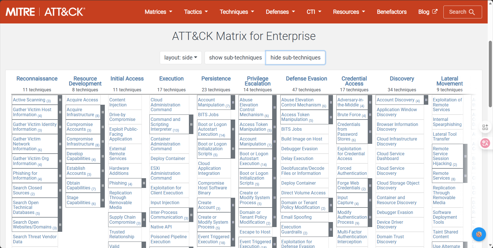The image size is (493, 248).
Task: Expand Phishing sub-techniques sidebar handle
Action: pos(144,183)
